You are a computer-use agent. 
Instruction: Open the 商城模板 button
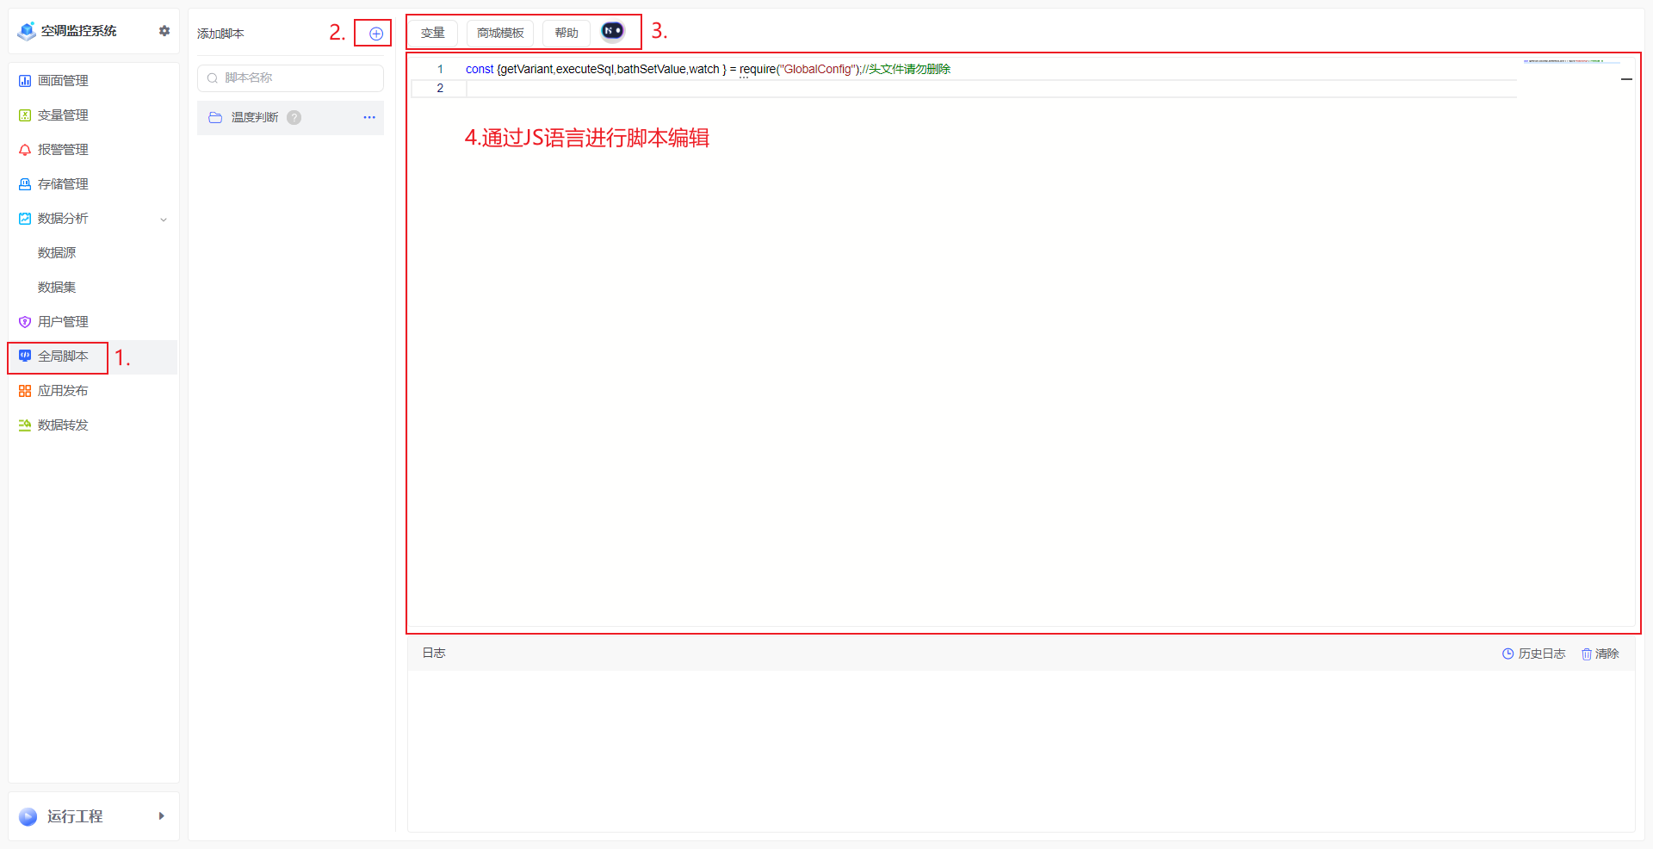click(500, 34)
